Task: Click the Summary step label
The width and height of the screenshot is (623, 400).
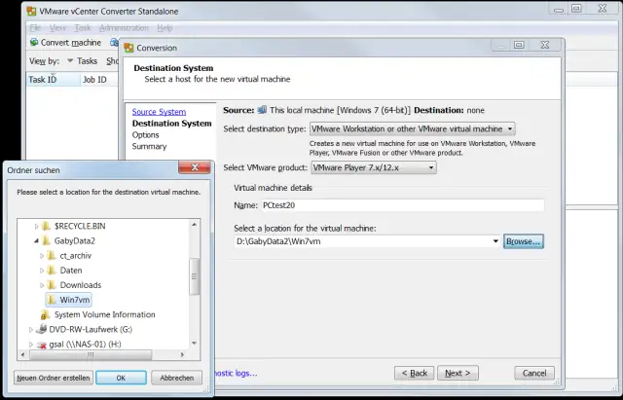Action: 149,146
